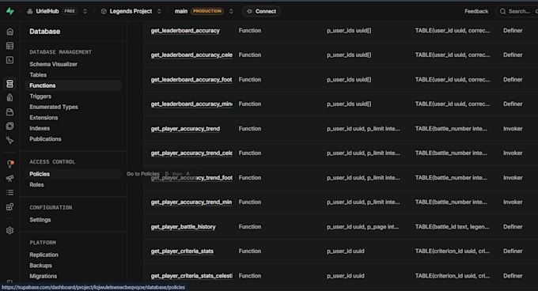Focus the Search field
The width and height of the screenshot is (538, 291).
click(x=518, y=11)
